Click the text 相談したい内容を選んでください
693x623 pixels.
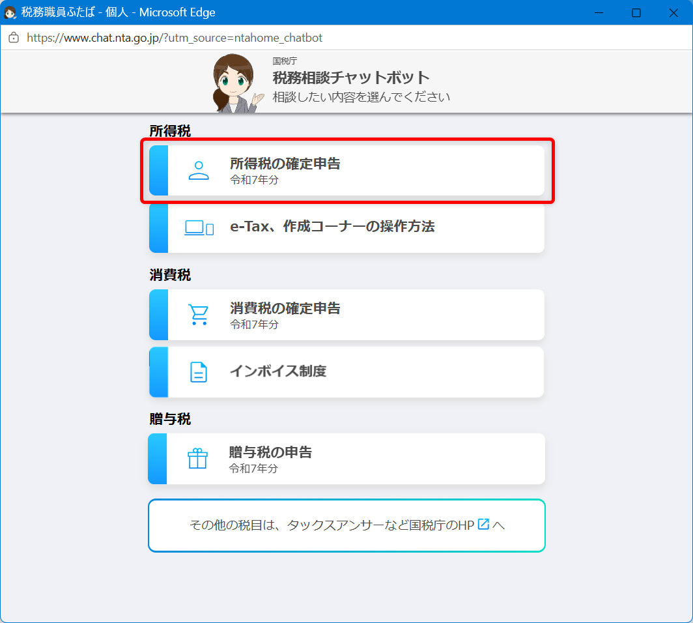click(x=361, y=97)
